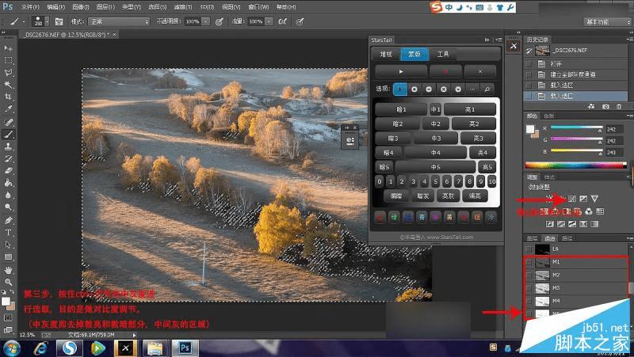The width and height of the screenshot is (634, 357).
Task: Select the Clone Stamp tool
Action: click(8, 146)
